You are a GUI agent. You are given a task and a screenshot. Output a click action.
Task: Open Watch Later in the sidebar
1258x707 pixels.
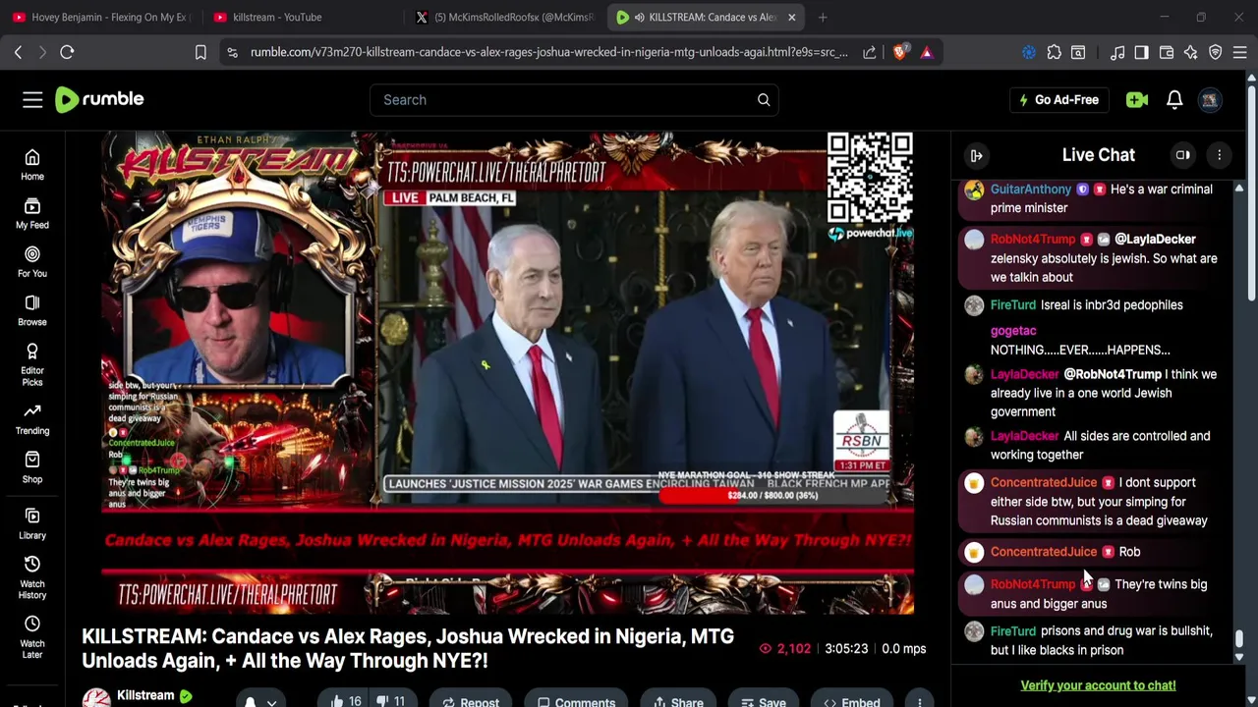pyautogui.click(x=32, y=637)
